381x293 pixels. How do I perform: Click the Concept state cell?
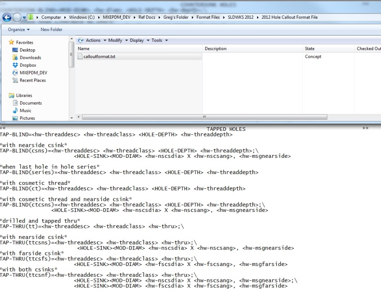click(313, 56)
